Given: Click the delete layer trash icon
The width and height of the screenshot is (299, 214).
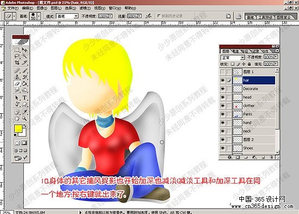Looking at the screenshot, I should 271,157.
